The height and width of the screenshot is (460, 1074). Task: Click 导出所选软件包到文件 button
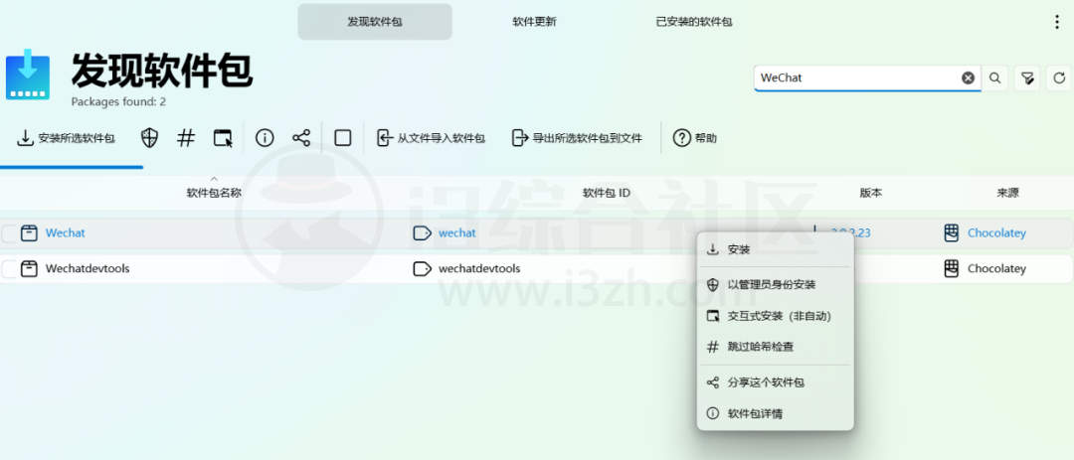578,138
